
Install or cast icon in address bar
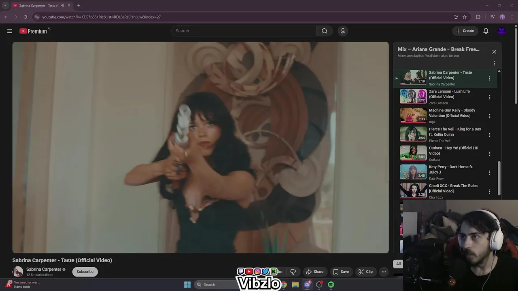[456, 17]
